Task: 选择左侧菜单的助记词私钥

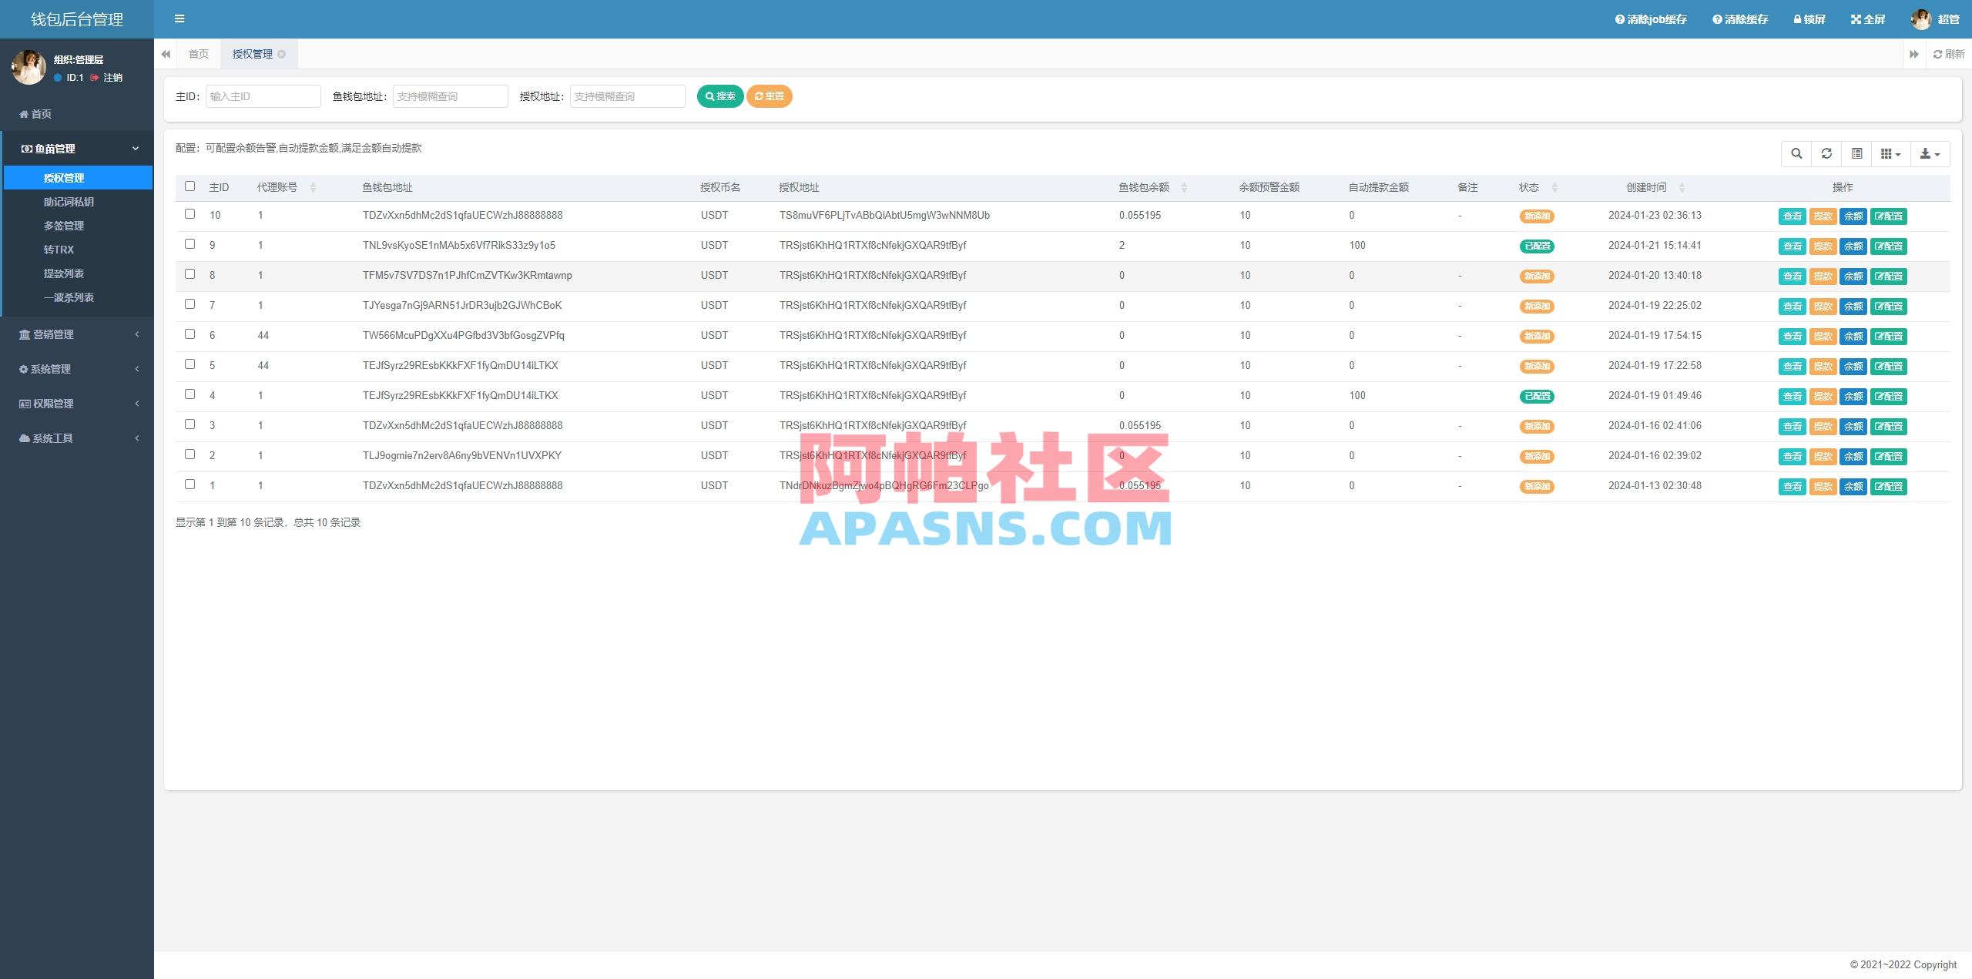Action: pyautogui.click(x=69, y=201)
